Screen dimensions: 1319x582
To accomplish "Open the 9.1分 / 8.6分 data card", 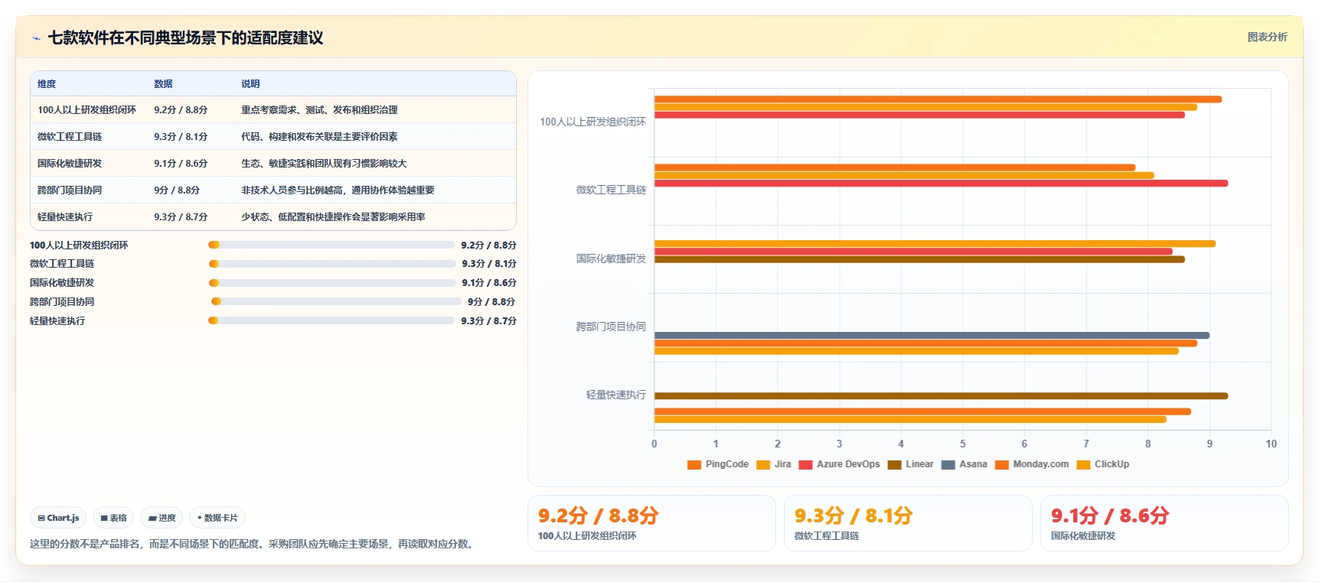I will point(1164,523).
